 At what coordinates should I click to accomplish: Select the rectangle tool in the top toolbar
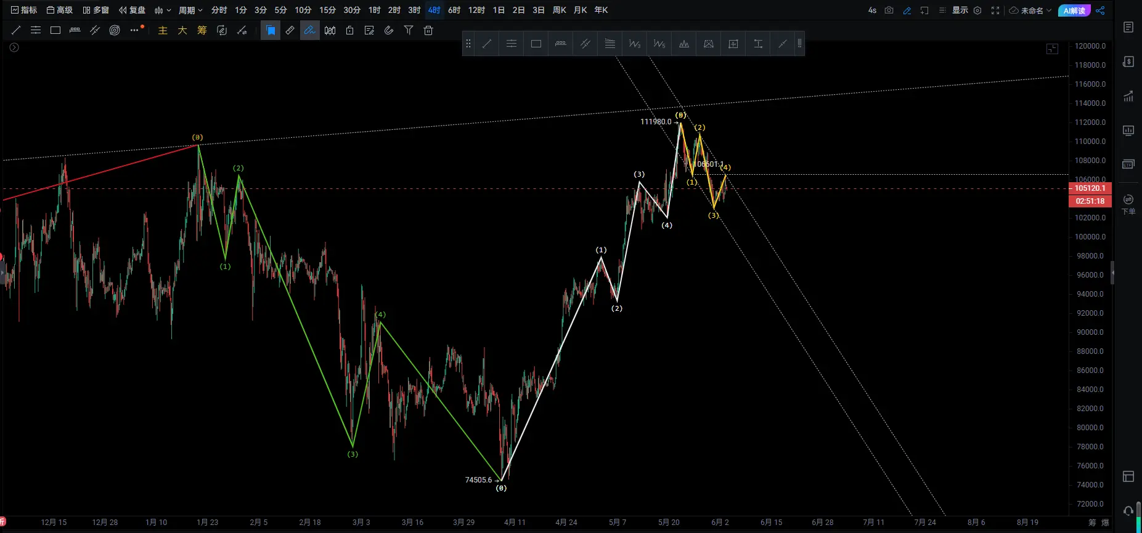point(55,30)
